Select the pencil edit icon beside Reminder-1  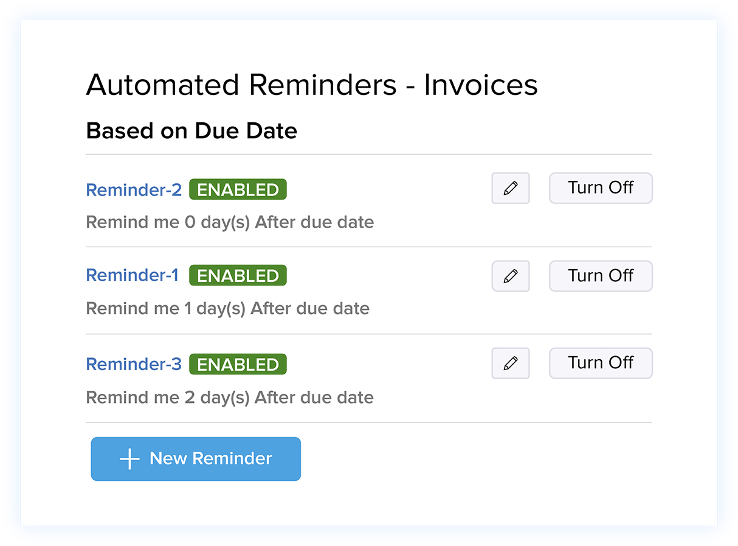(510, 276)
